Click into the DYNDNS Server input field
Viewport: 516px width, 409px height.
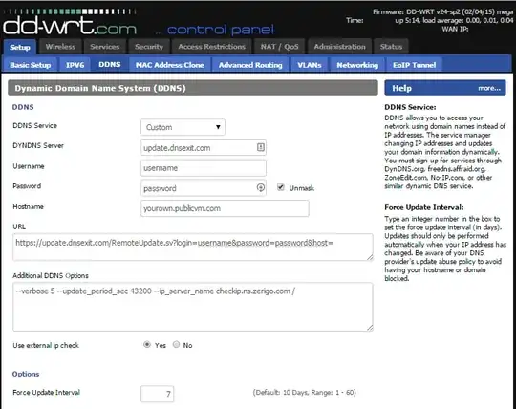point(204,147)
